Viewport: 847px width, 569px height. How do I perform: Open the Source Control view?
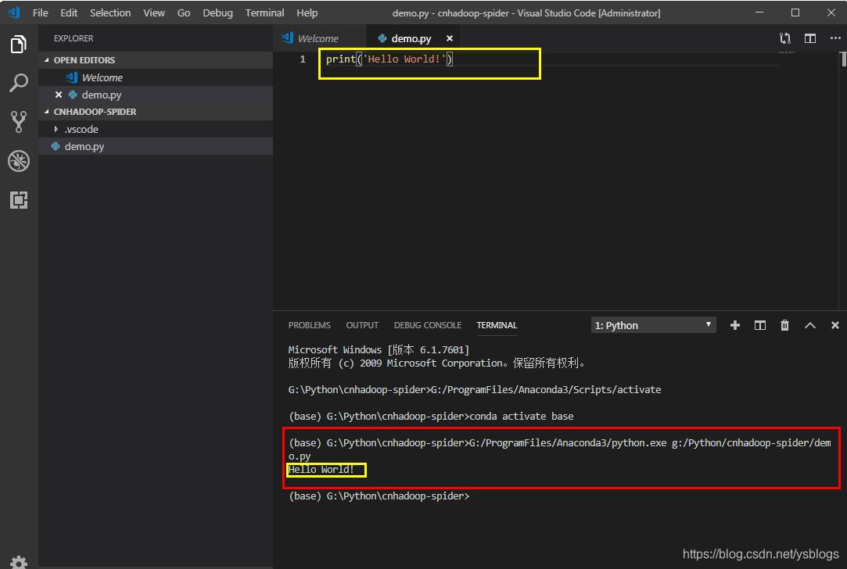(x=18, y=122)
